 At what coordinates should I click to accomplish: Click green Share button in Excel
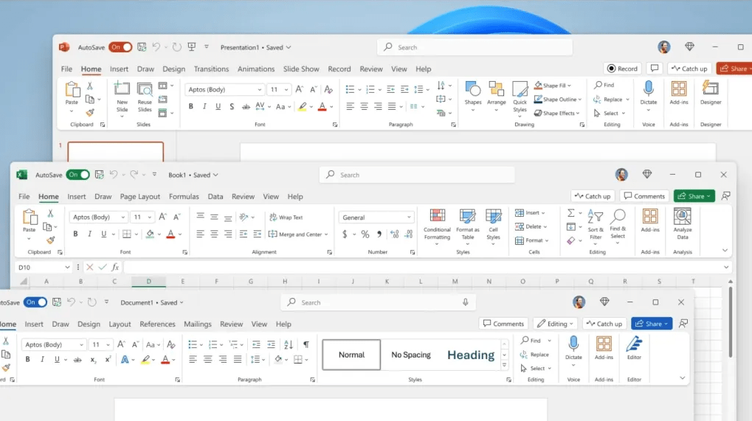[x=694, y=196]
